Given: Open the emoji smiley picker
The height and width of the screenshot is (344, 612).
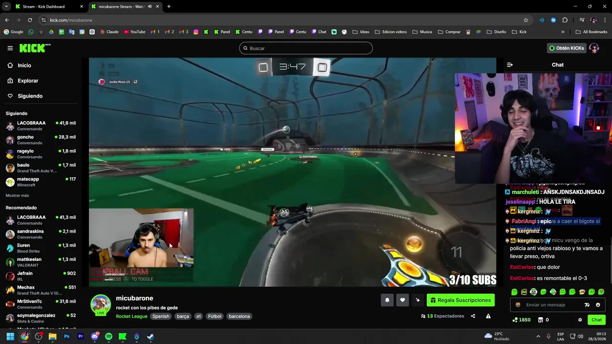Looking at the screenshot, I should (x=598, y=305).
